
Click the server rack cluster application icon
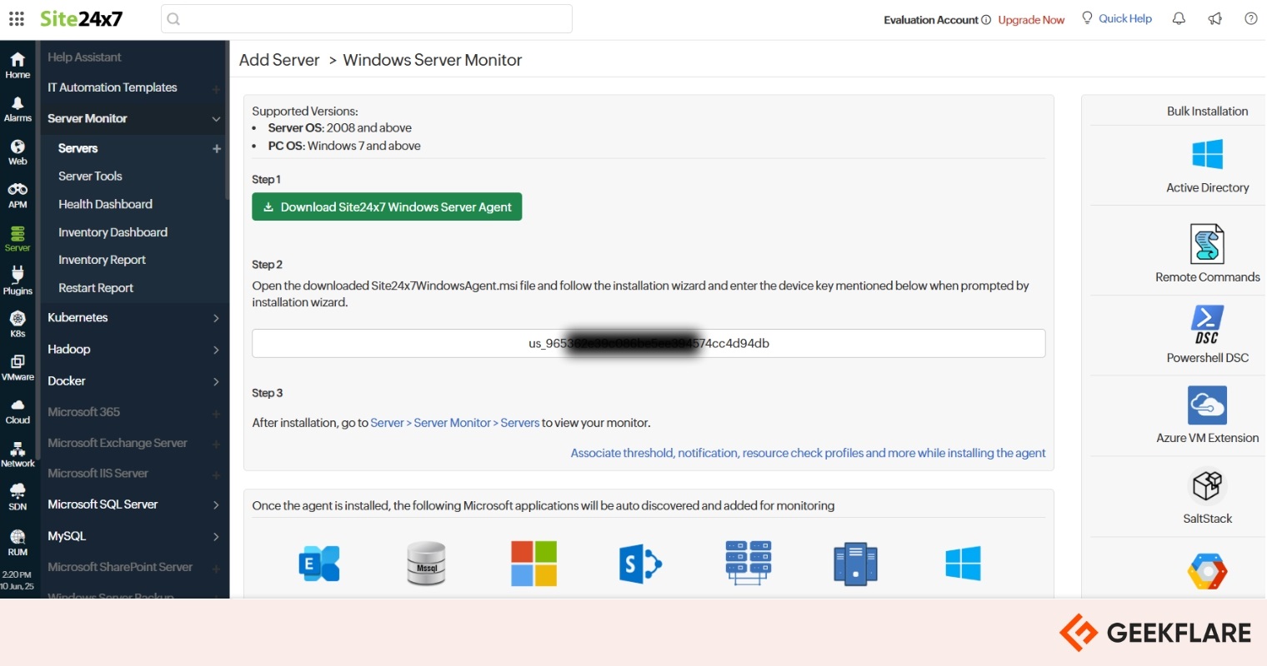pyautogui.click(x=749, y=564)
